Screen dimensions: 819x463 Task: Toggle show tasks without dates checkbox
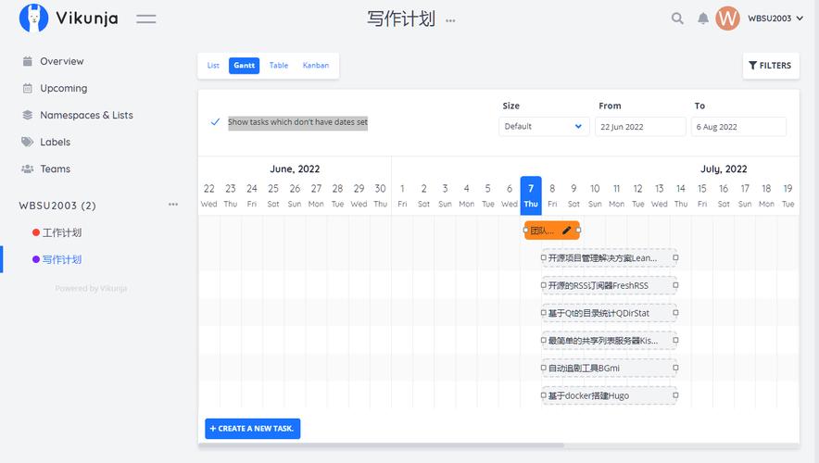point(215,122)
